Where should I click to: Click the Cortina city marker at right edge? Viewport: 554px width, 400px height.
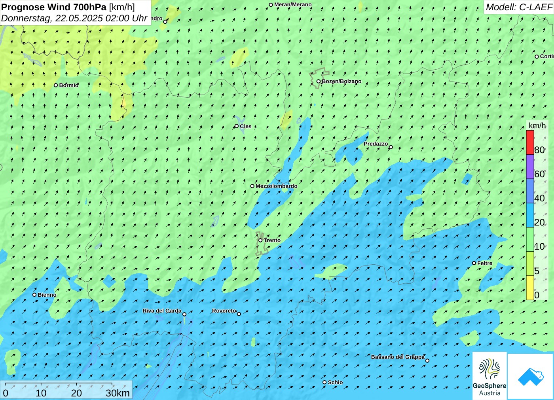[x=537, y=57]
